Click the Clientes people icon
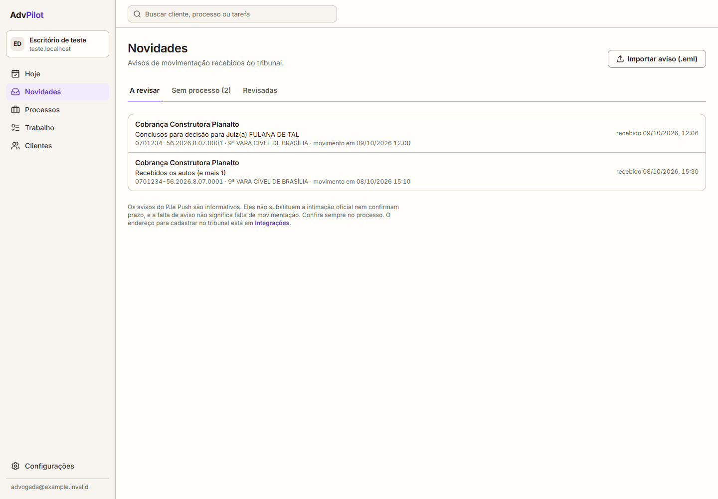The width and height of the screenshot is (718, 499). pyautogui.click(x=15, y=146)
